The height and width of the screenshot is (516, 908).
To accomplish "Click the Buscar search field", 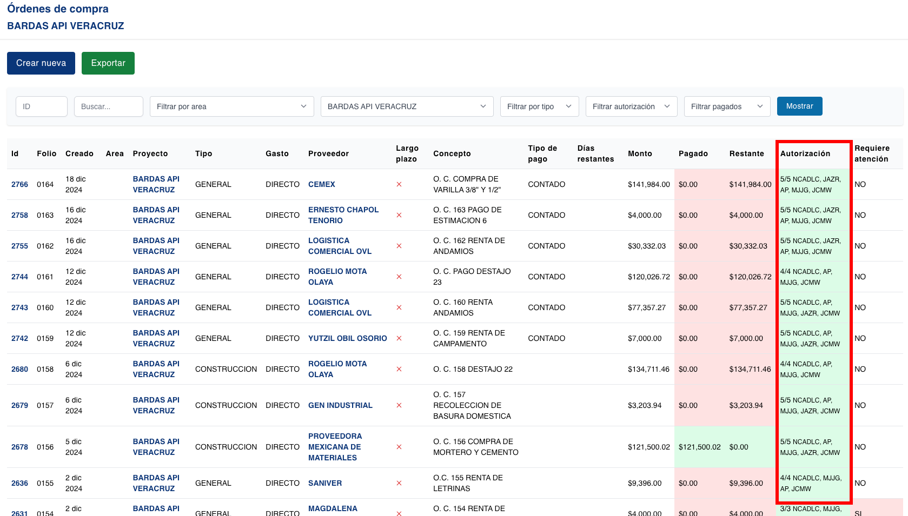I will [109, 106].
